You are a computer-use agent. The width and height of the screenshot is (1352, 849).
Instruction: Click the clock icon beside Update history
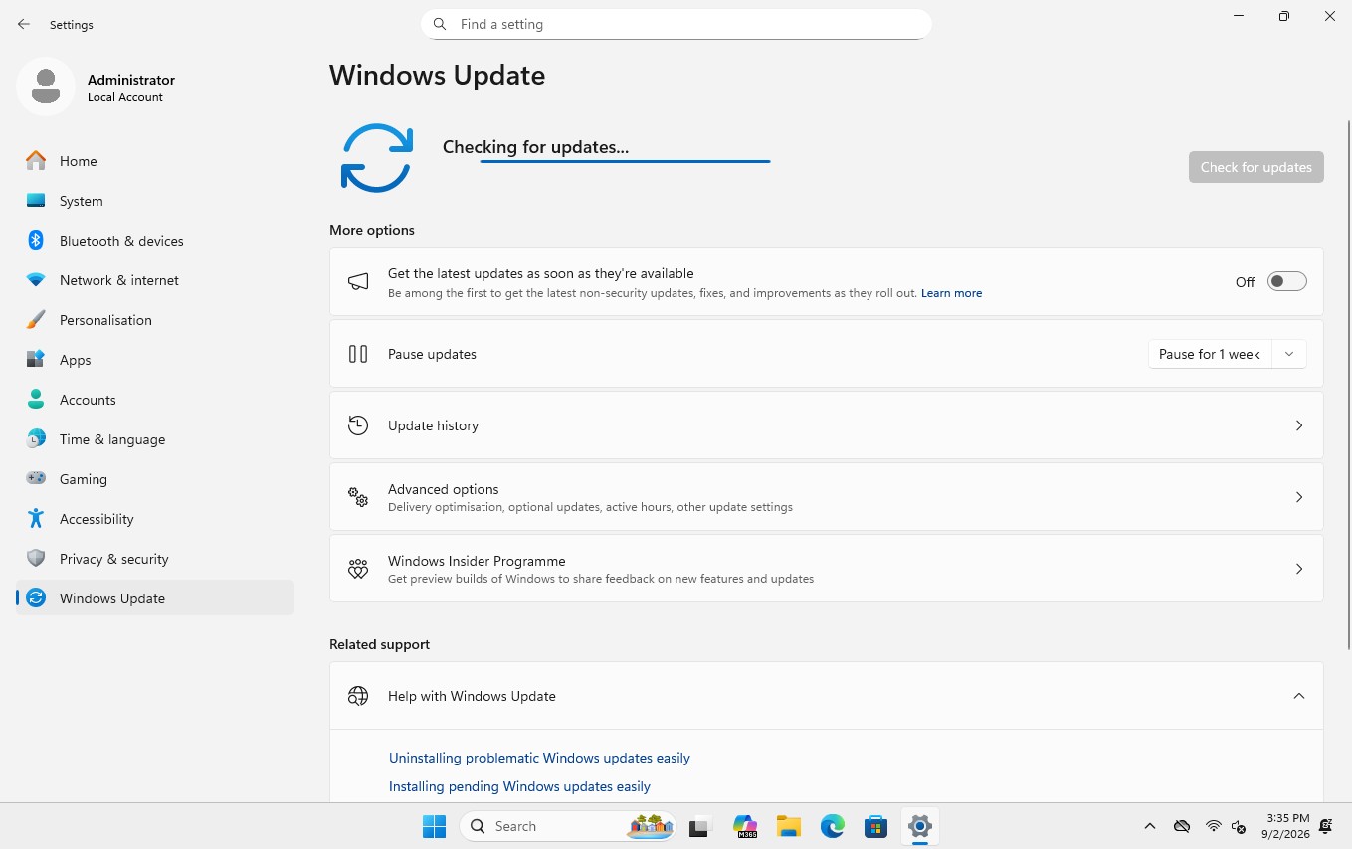tap(358, 425)
